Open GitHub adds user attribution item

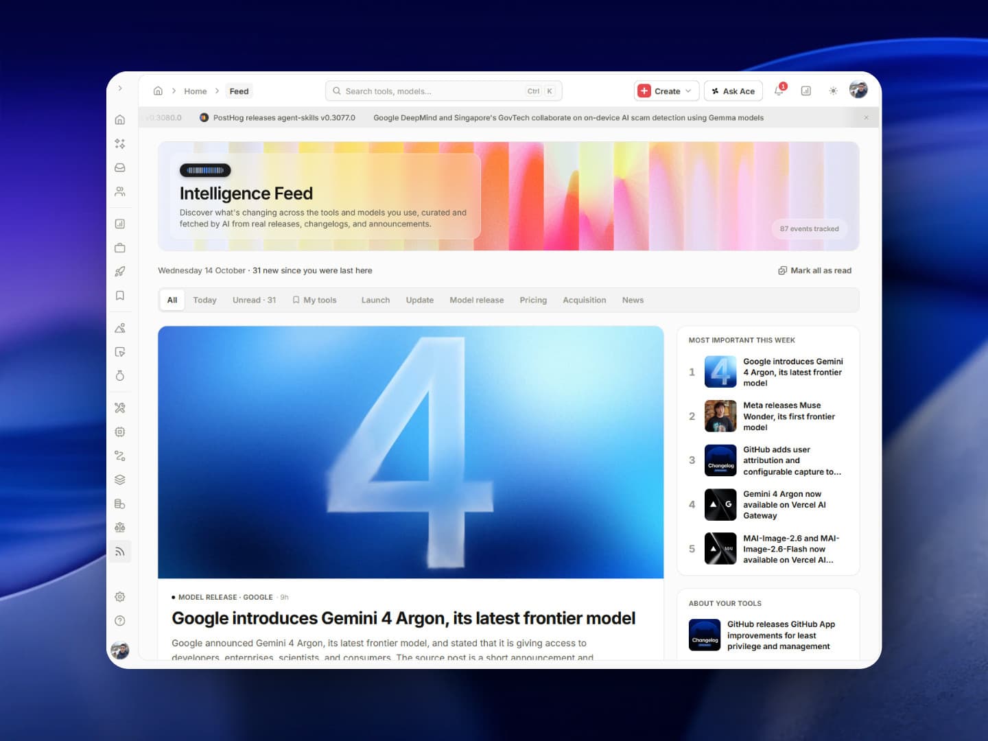768,460
